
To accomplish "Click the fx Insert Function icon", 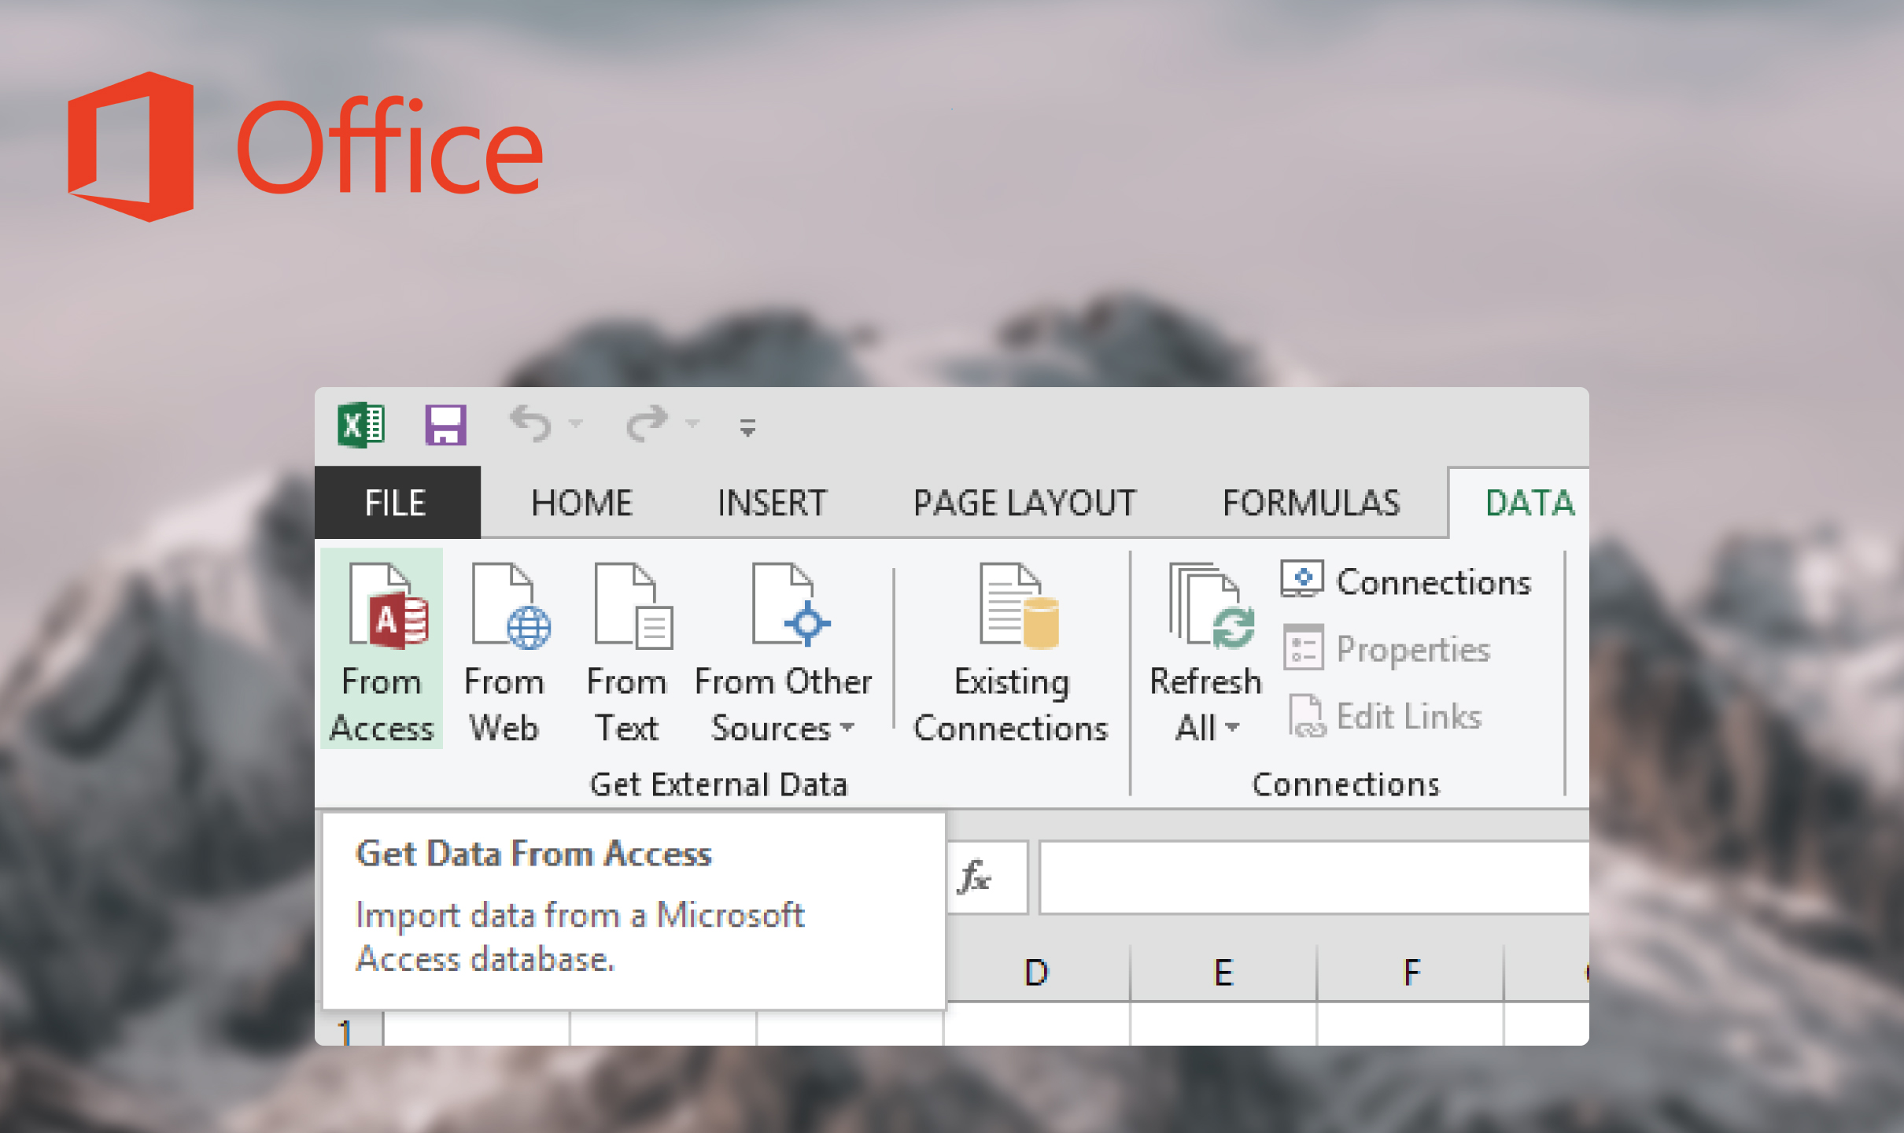I will (976, 877).
